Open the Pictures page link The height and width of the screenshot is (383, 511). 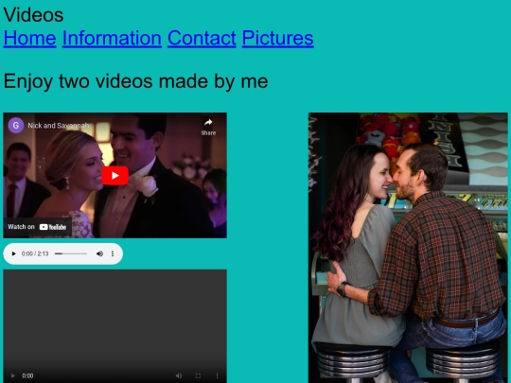277,38
